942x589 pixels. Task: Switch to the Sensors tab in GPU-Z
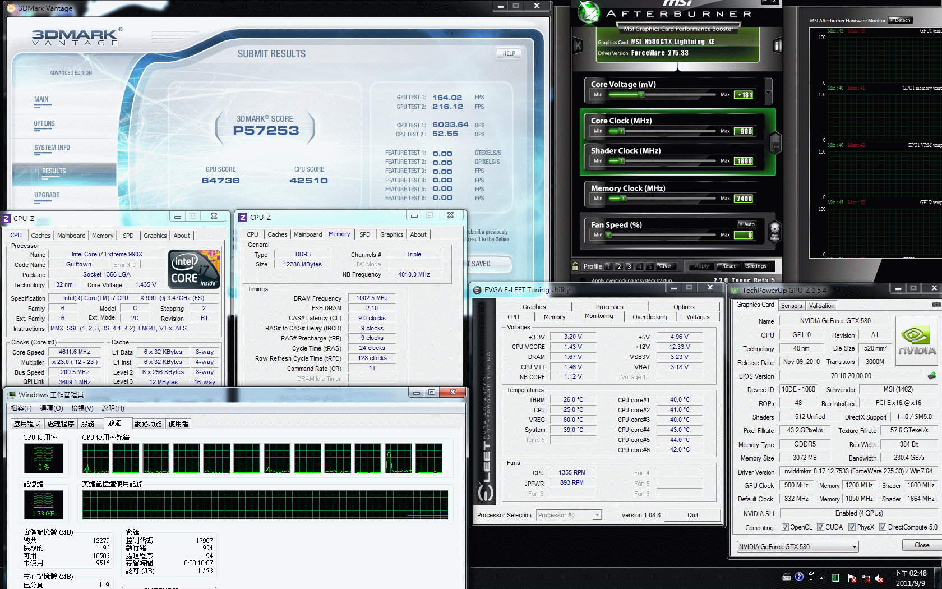pyautogui.click(x=791, y=306)
